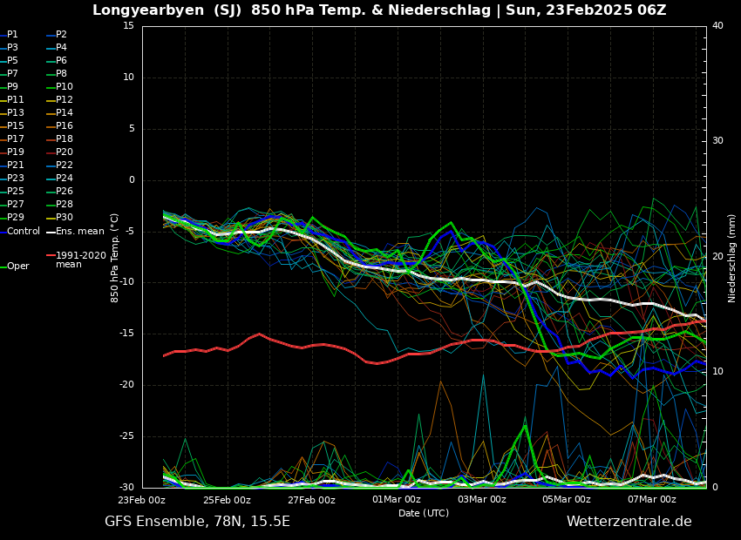Click the 01Mar 00z date tick
741x540 pixels.
(397, 500)
